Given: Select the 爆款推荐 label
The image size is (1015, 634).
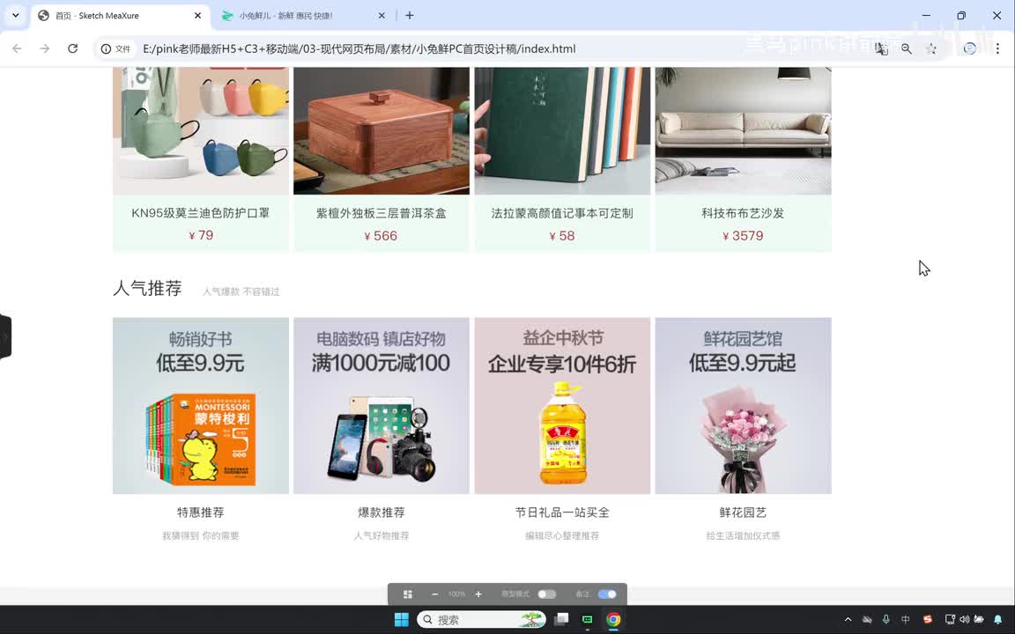Looking at the screenshot, I should (382, 512).
